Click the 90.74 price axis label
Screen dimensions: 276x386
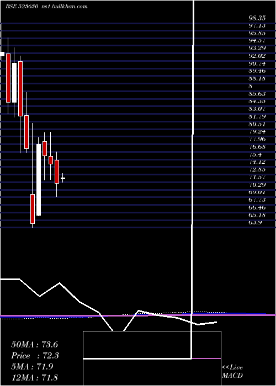tap(257, 63)
